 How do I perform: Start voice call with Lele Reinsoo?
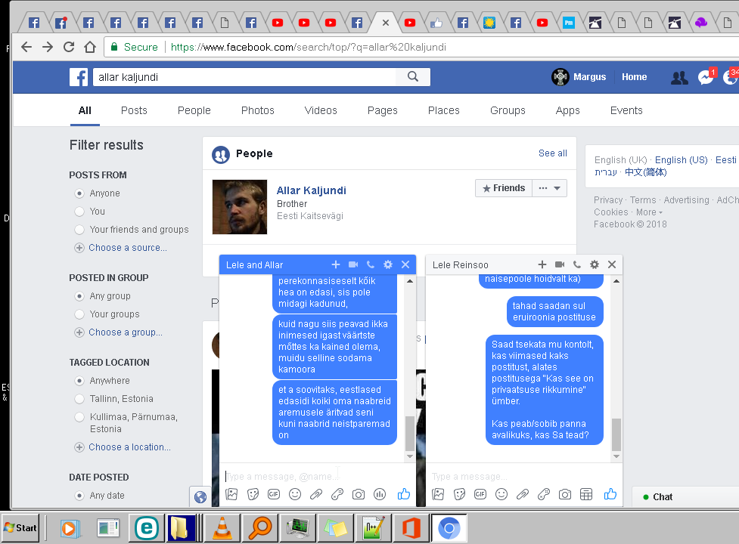tap(577, 264)
